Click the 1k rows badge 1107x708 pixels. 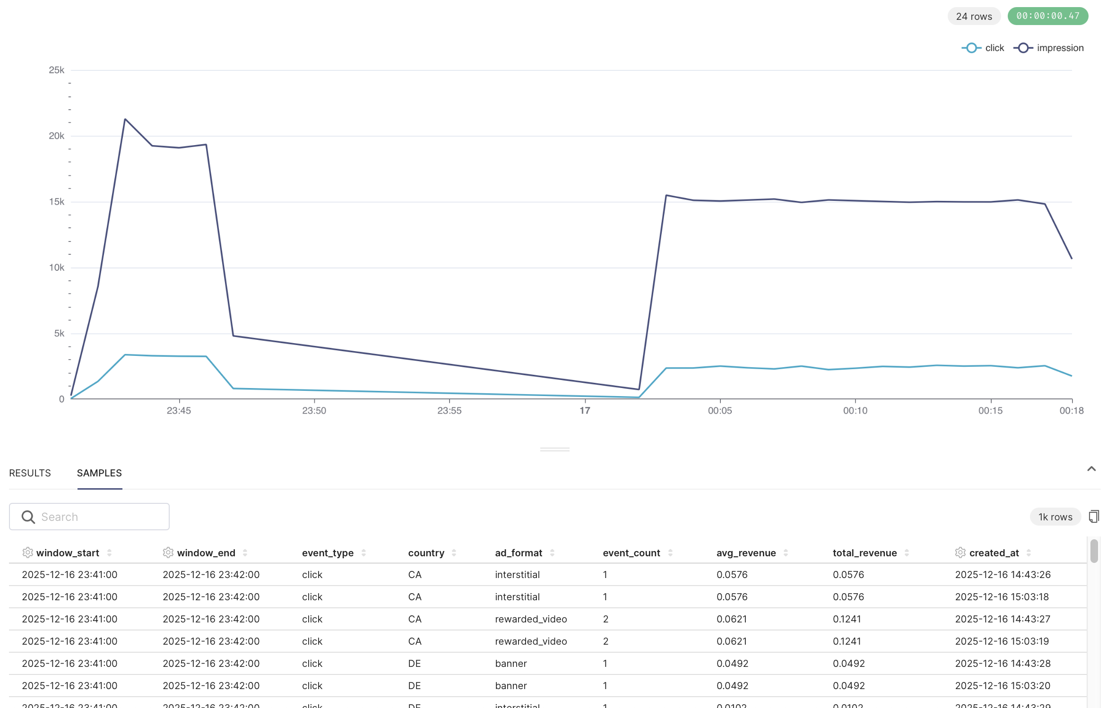tap(1055, 517)
